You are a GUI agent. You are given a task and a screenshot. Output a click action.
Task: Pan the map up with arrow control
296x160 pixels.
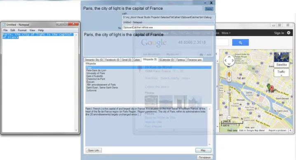pyautogui.click(x=229, y=57)
